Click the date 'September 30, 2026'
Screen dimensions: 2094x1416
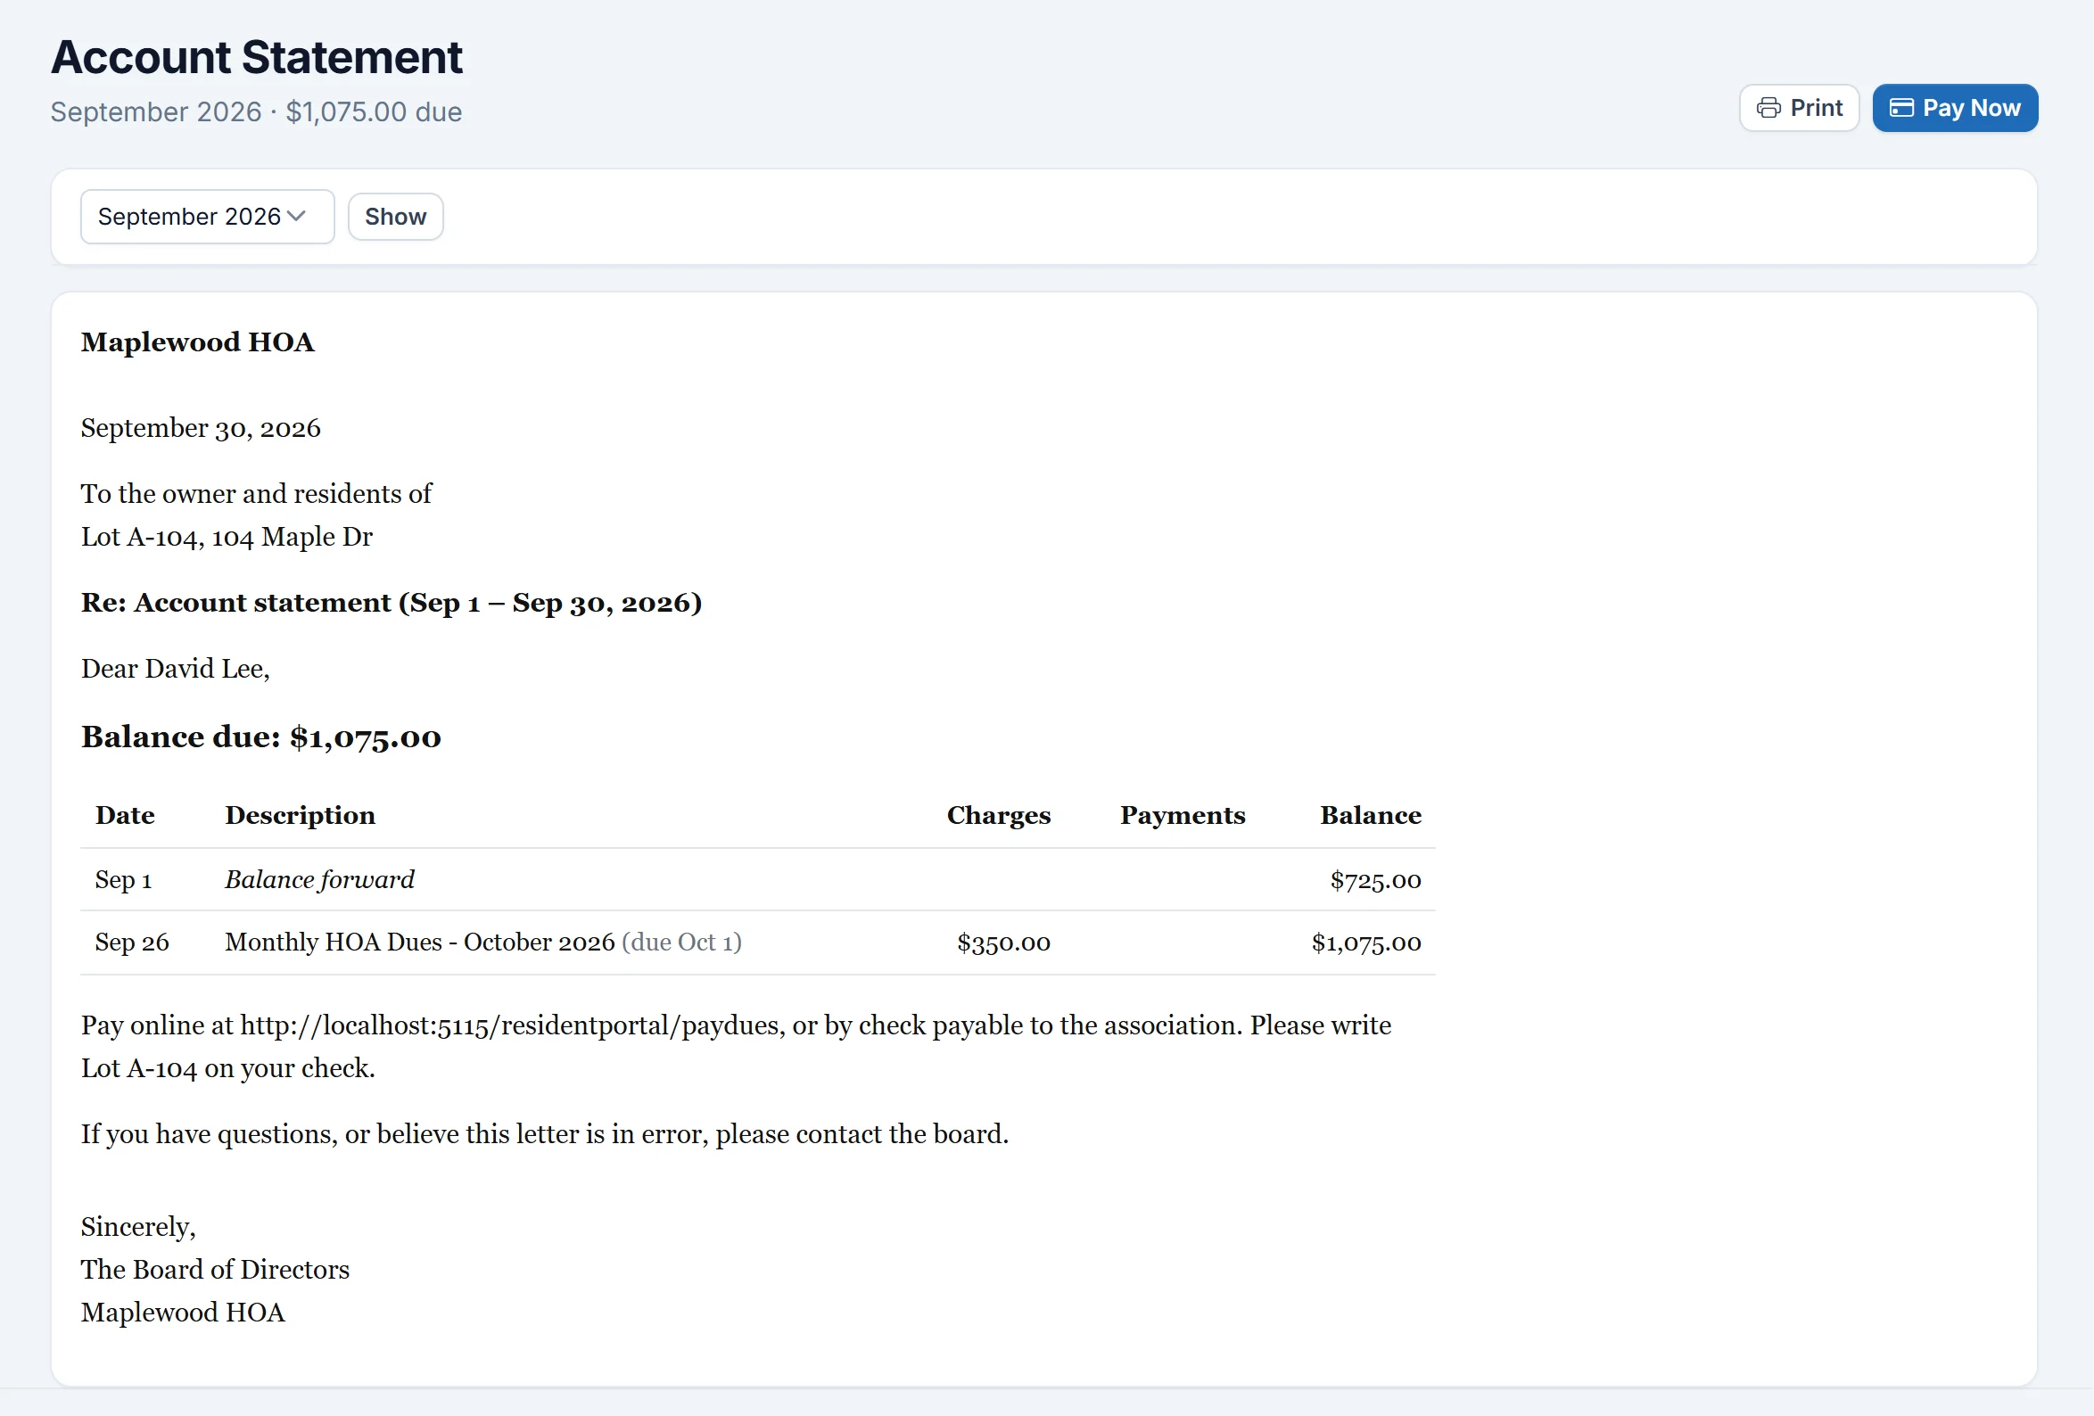coord(201,428)
